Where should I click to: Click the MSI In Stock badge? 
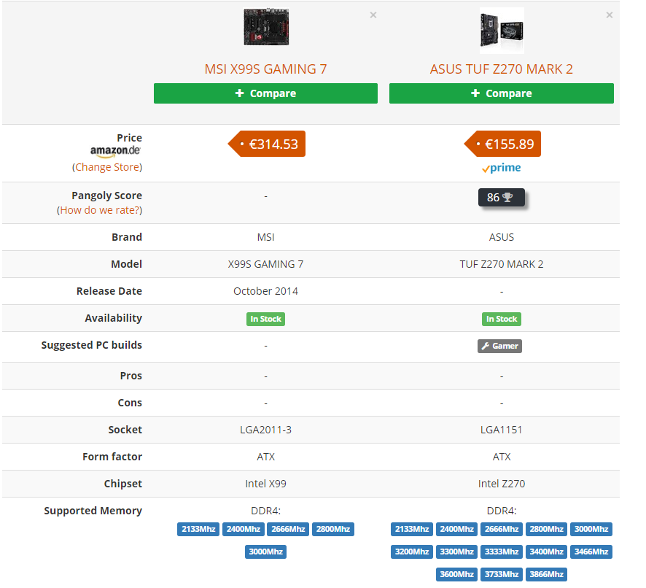tap(265, 319)
